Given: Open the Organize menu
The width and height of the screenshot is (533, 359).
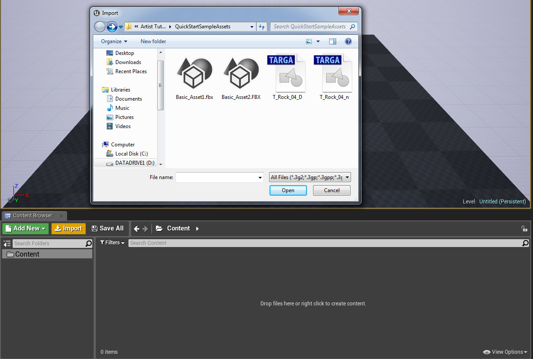Looking at the screenshot, I should [x=114, y=41].
